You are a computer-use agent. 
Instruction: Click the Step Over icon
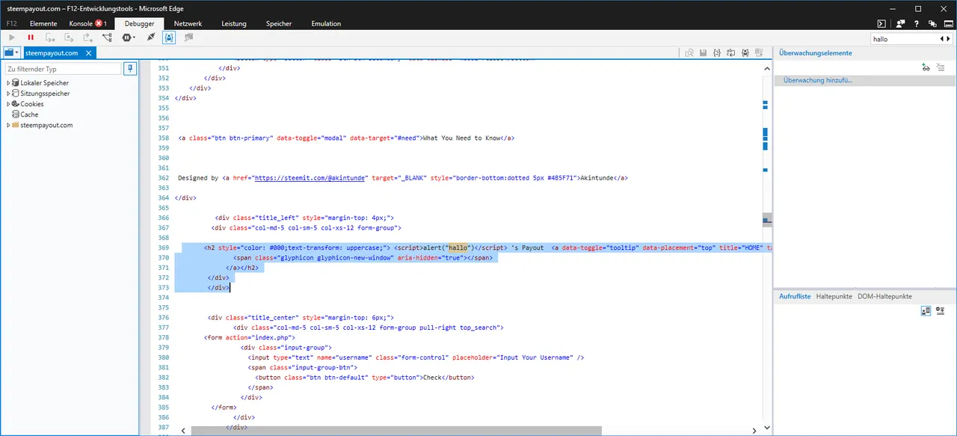(x=70, y=37)
